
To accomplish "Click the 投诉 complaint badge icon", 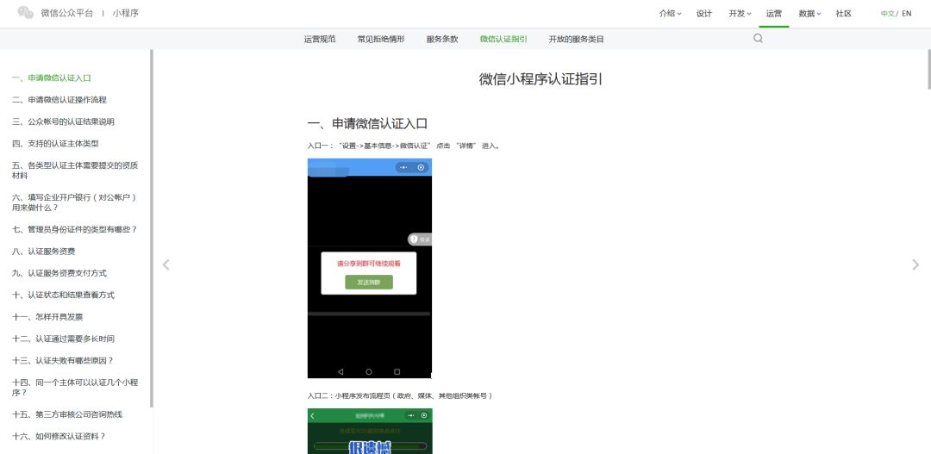I will point(420,239).
